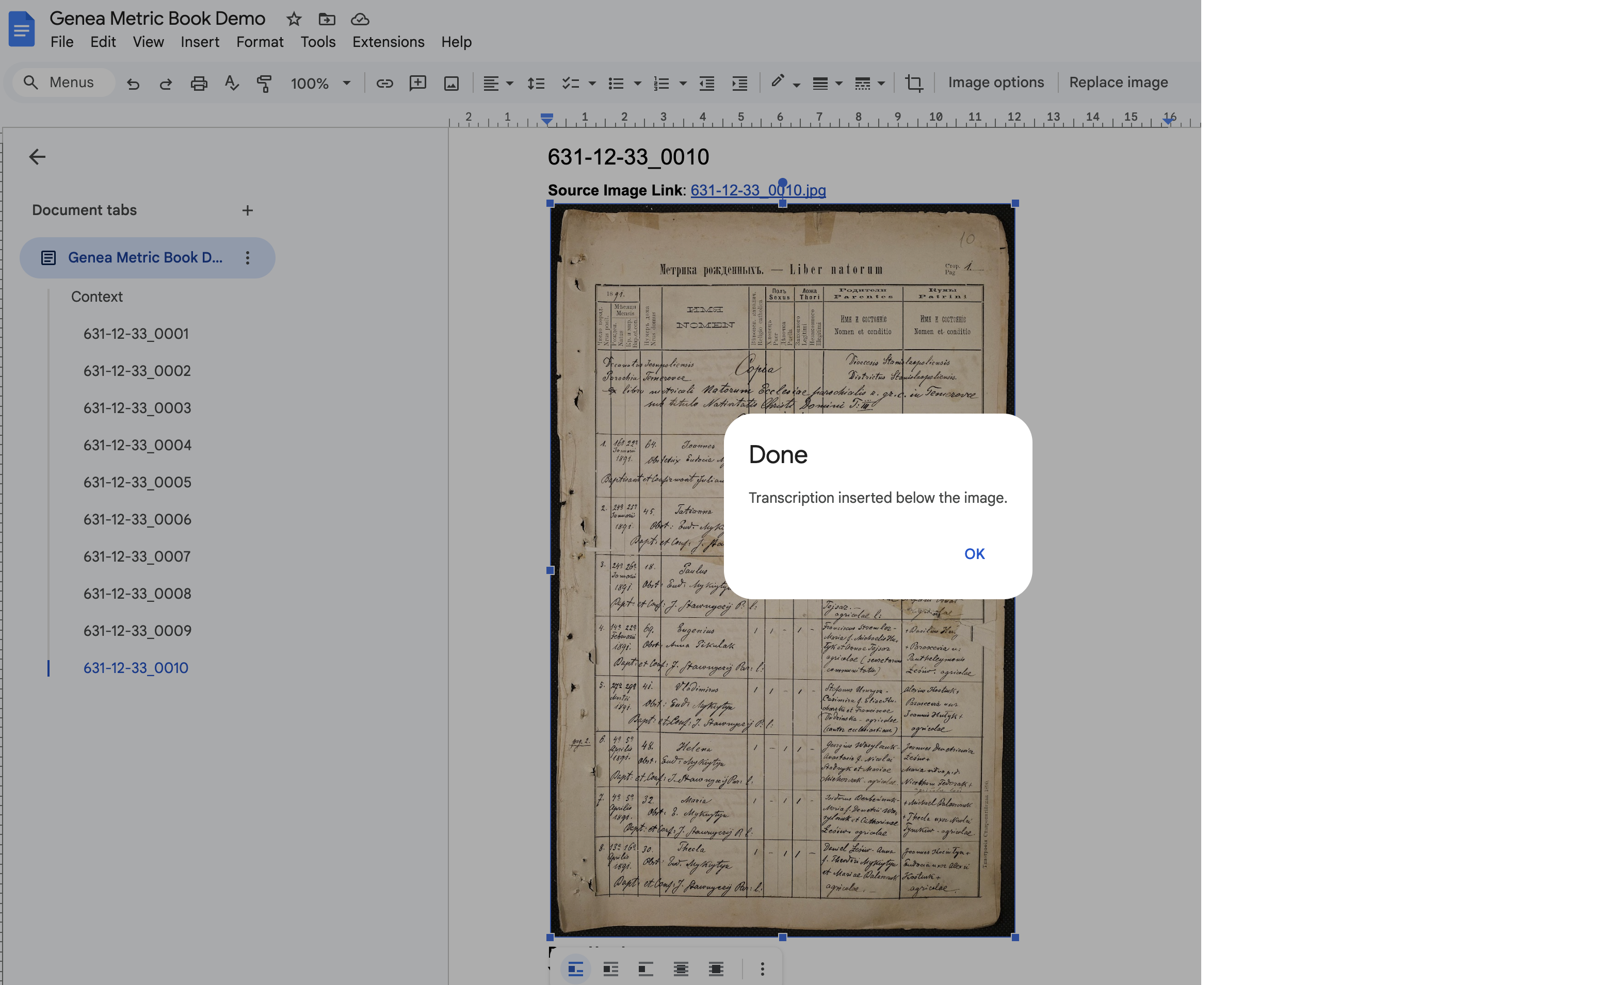The image size is (1614, 985).
Task: Switch image to Wrap text layout
Action: coord(610,970)
